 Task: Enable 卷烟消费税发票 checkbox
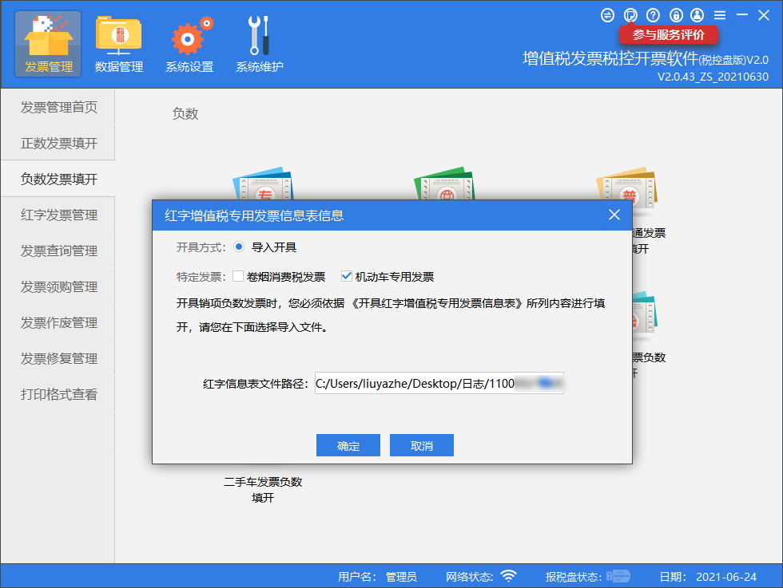click(x=238, y=277)
